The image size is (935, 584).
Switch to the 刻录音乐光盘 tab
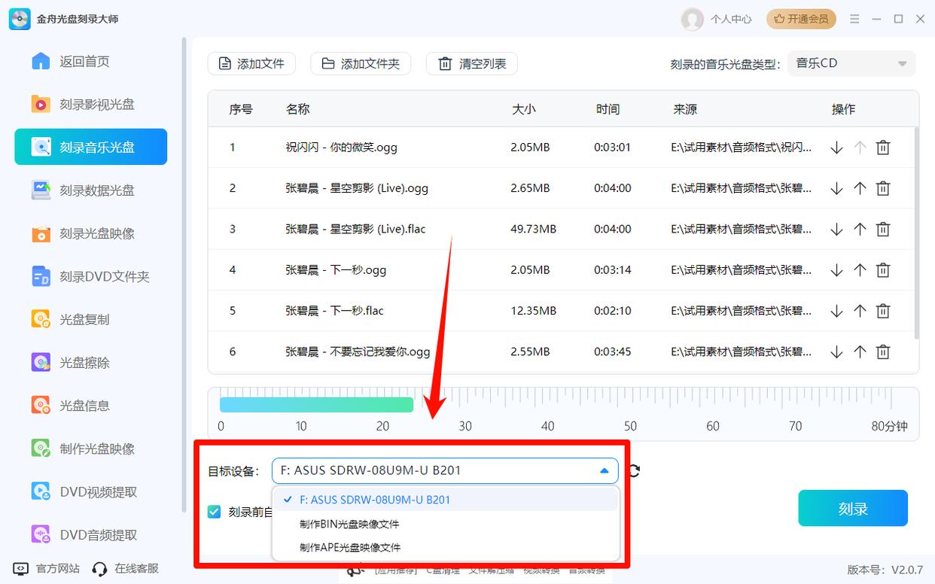click(x=90, y=148)
